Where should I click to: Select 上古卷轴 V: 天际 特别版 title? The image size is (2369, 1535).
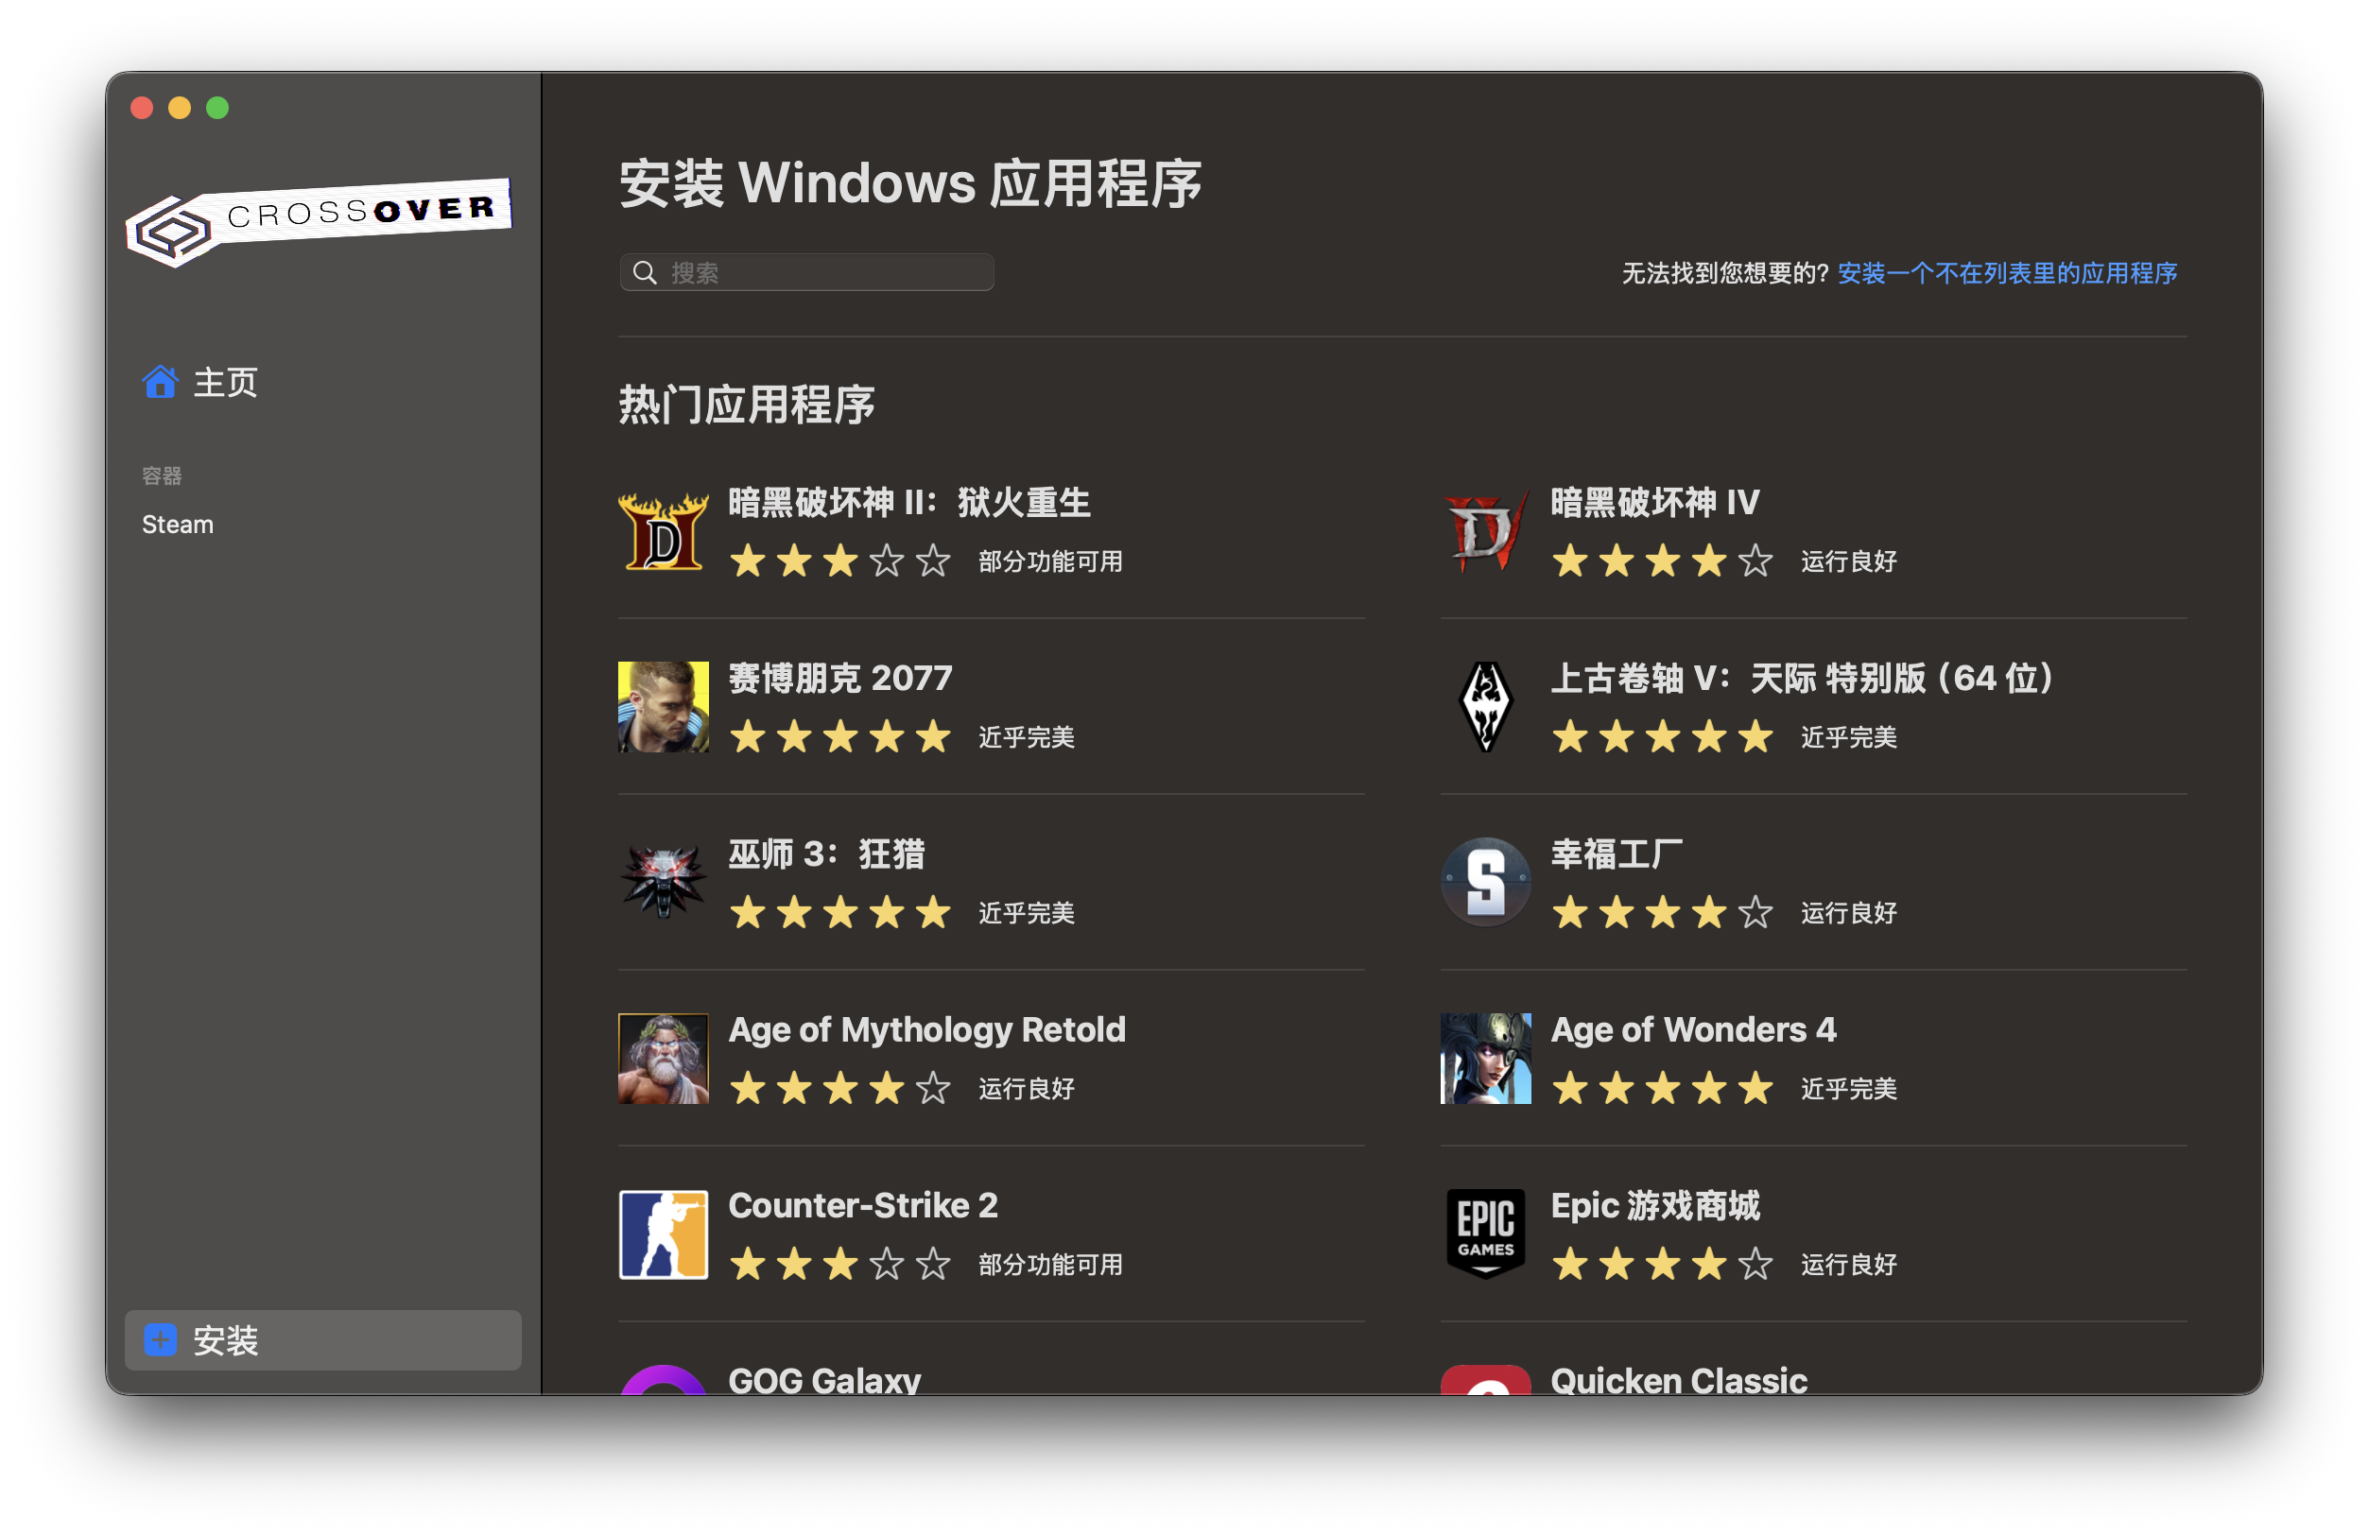tap(1803, 678)
